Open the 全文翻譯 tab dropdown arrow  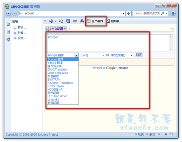click(x=65, y=29)
